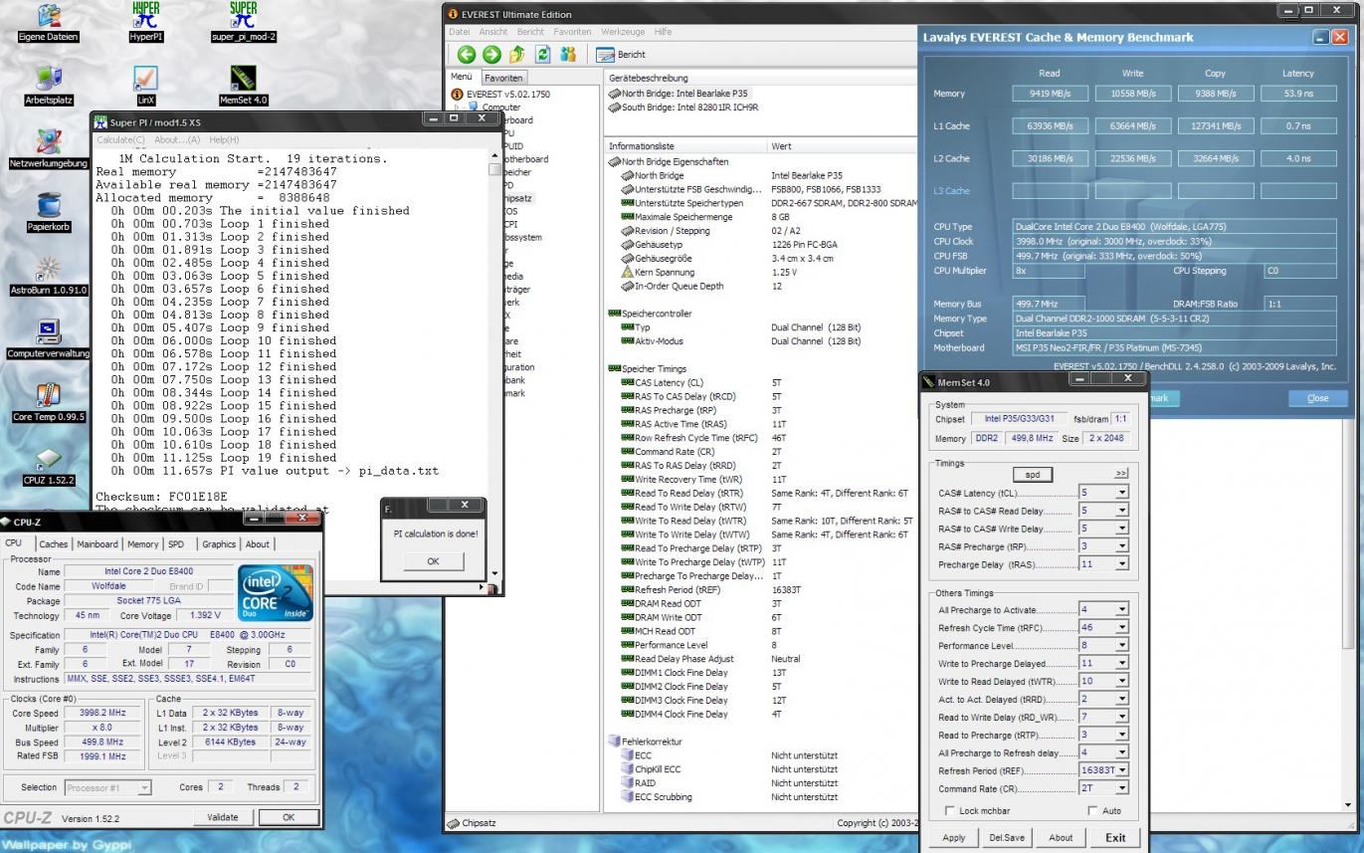The image size is (1364, 853).
Task: Open Help(H) menu in Super PI
Action: tap(223, 139)
